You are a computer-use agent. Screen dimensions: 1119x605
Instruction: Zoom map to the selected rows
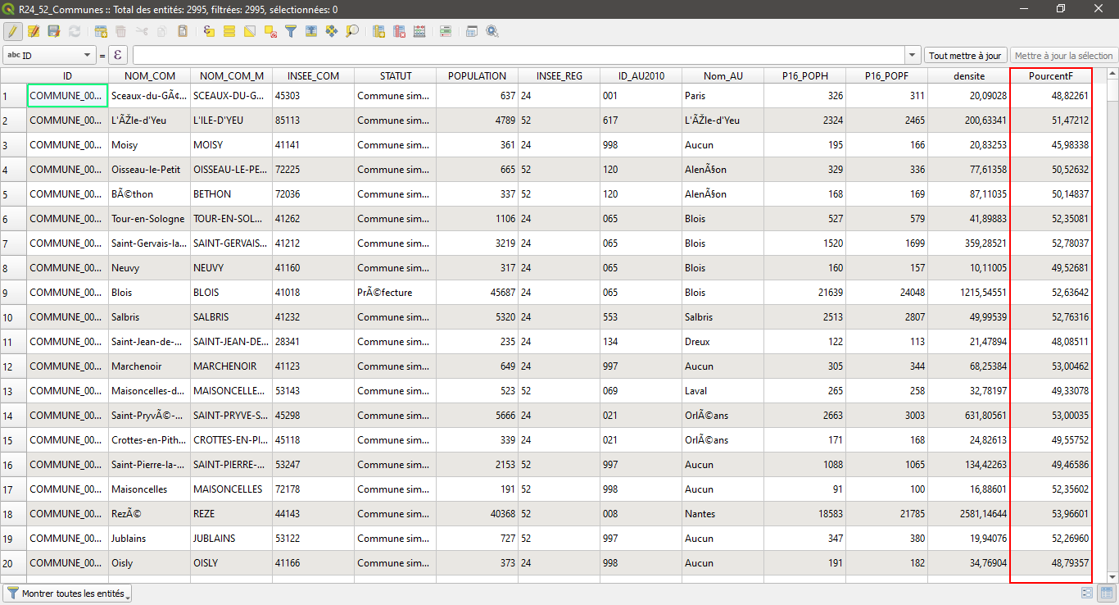352,31
